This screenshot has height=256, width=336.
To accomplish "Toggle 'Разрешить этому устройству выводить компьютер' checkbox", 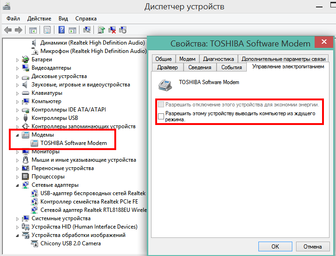I will click(161, 116).
